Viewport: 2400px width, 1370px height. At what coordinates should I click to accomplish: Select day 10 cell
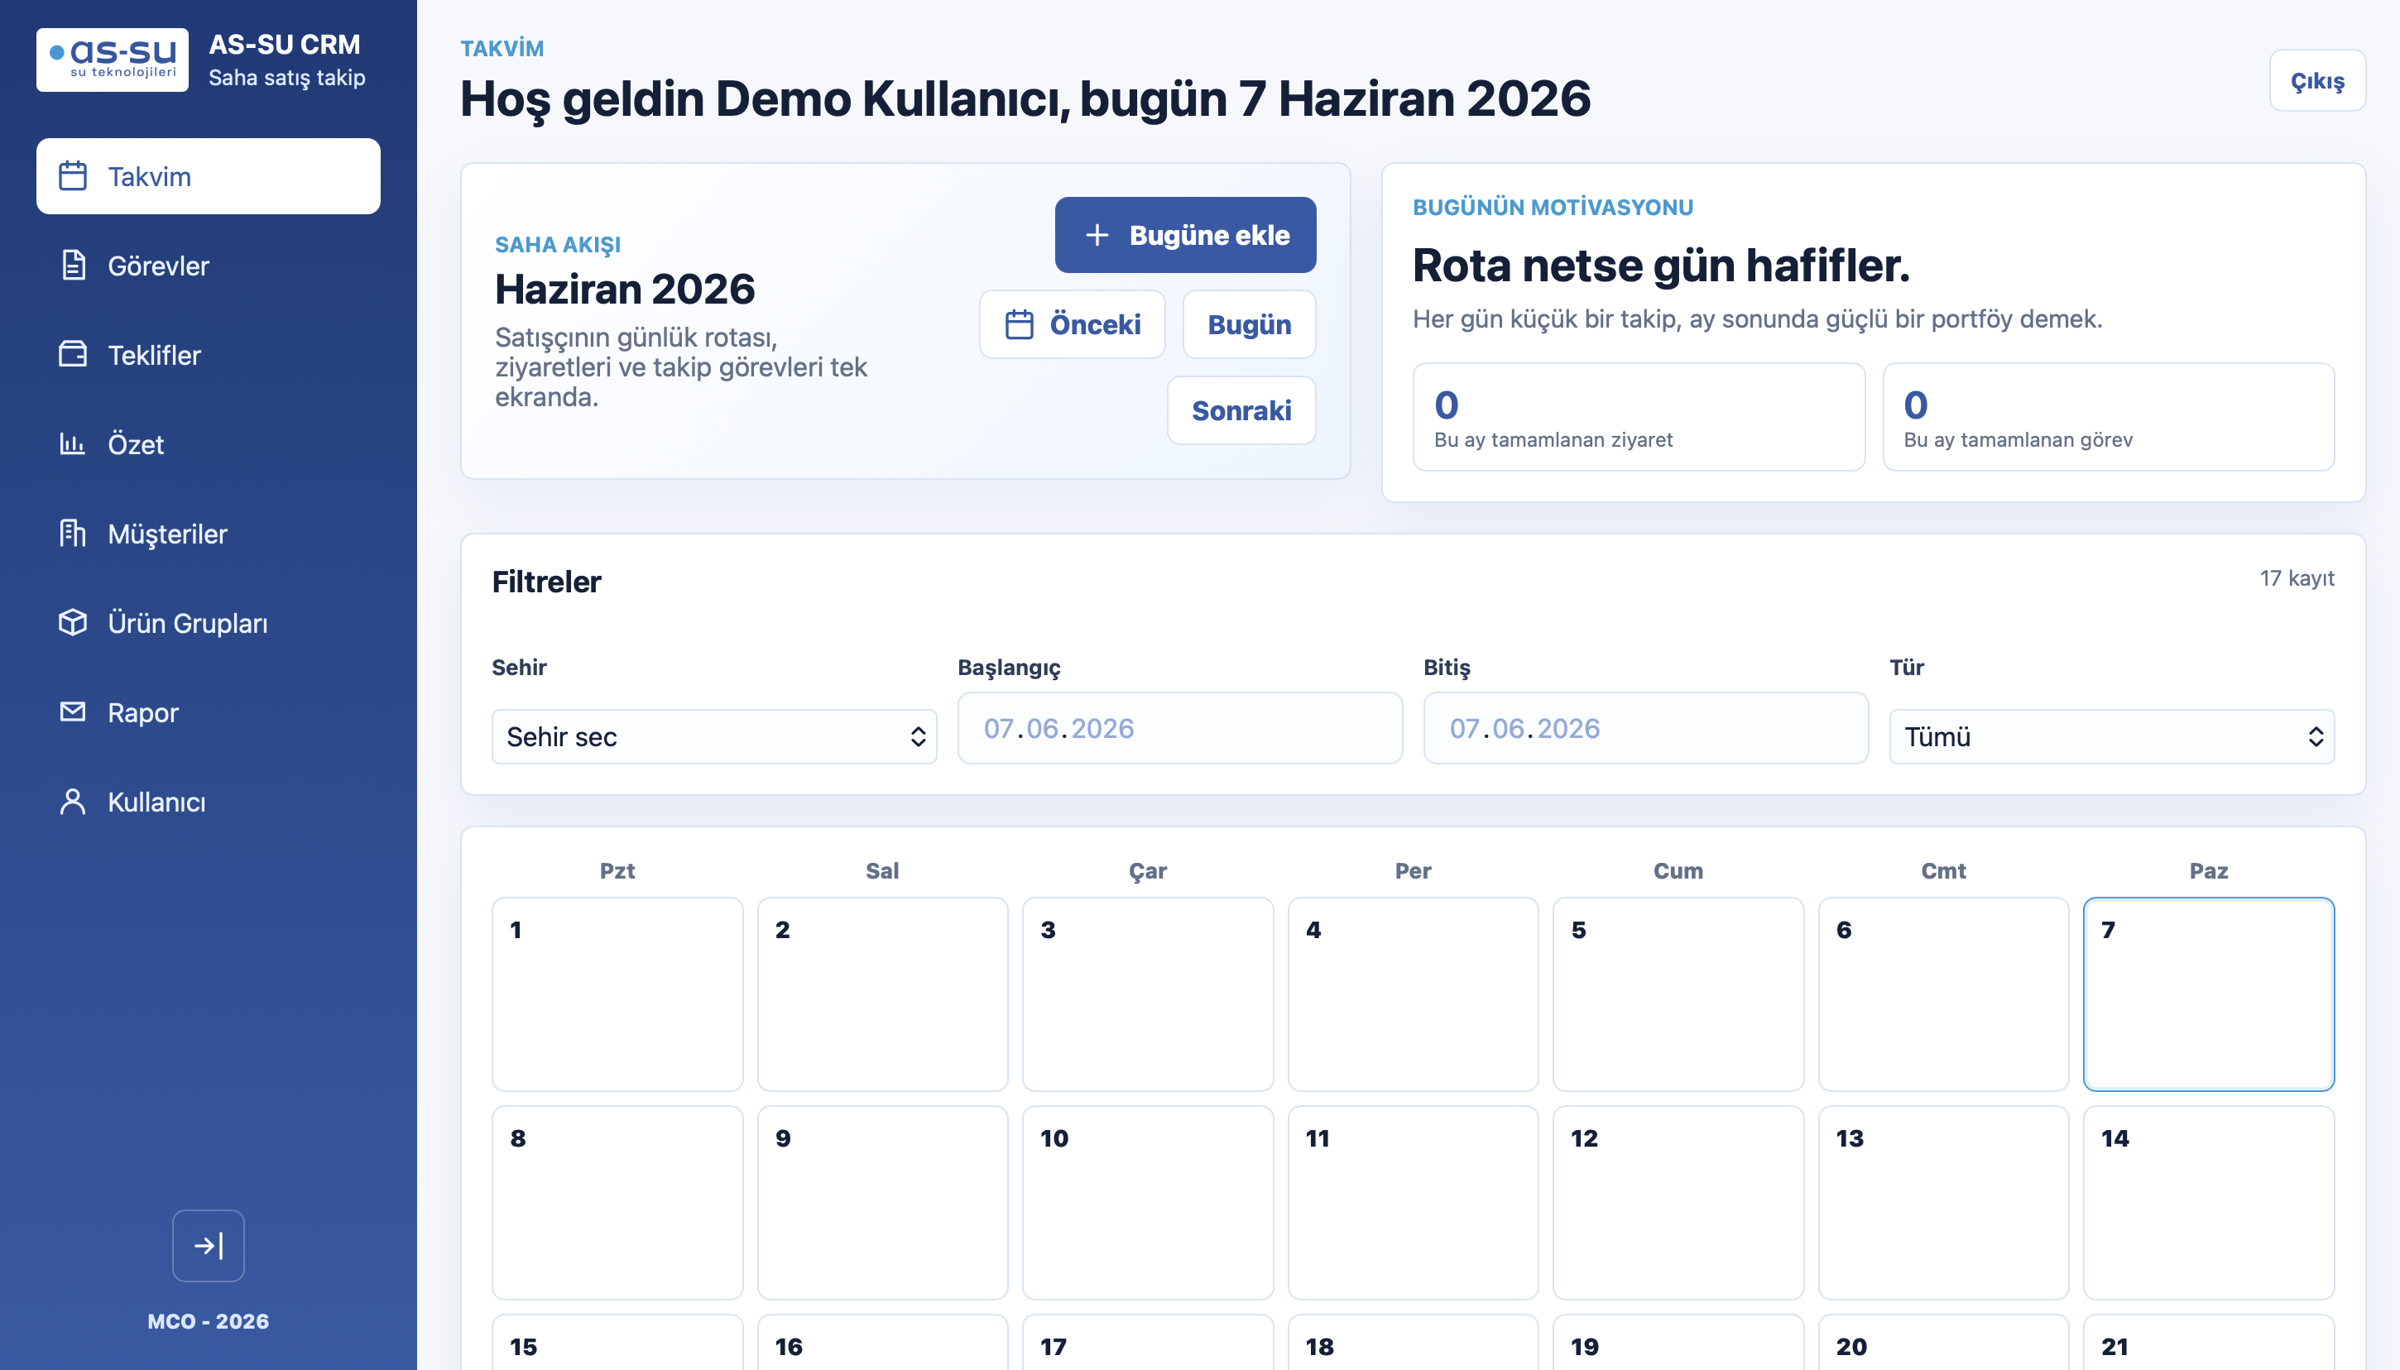[x=1148, y=1203]
